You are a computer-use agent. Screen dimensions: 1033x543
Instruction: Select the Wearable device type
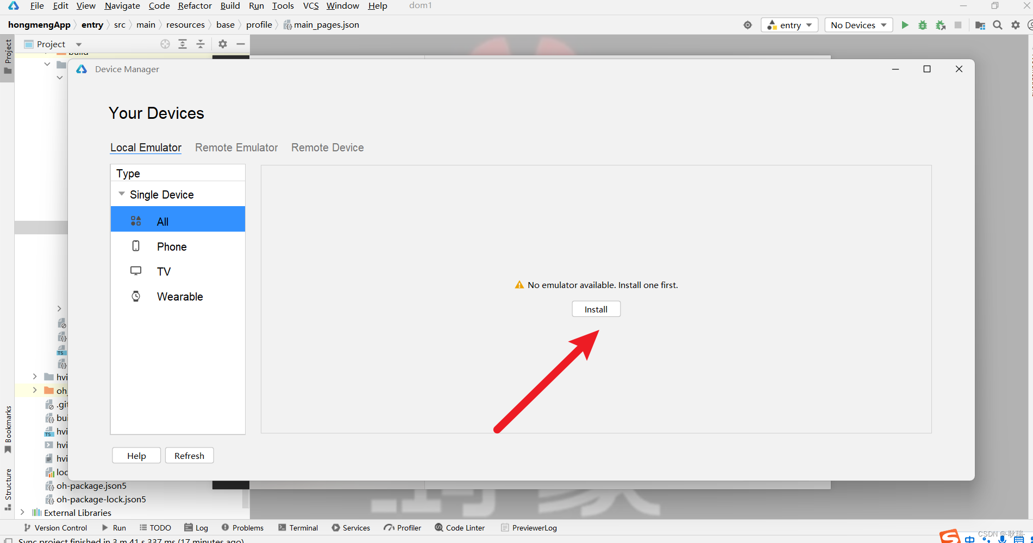pyautogui.click(x=178, y=296)
